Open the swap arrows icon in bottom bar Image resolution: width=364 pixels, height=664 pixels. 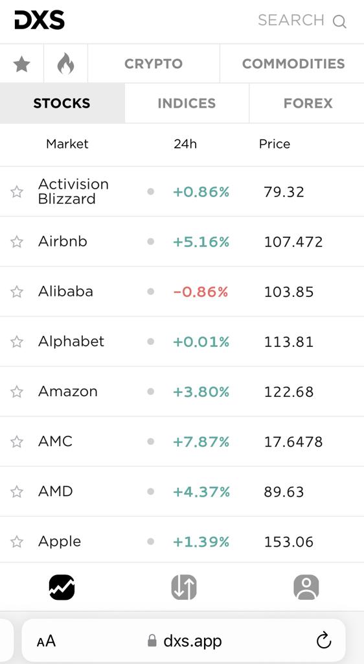pyautogui.click(x=184, y=587)
